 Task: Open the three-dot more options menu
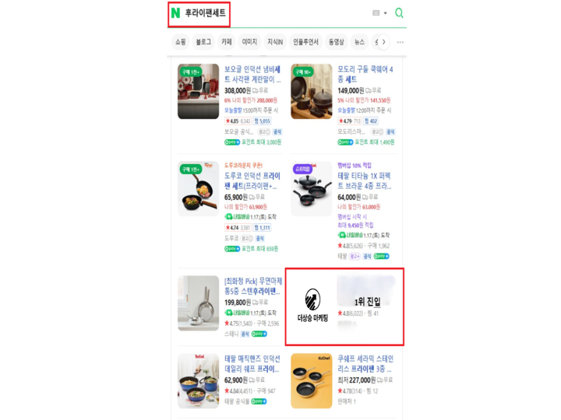tap(400, 42)
